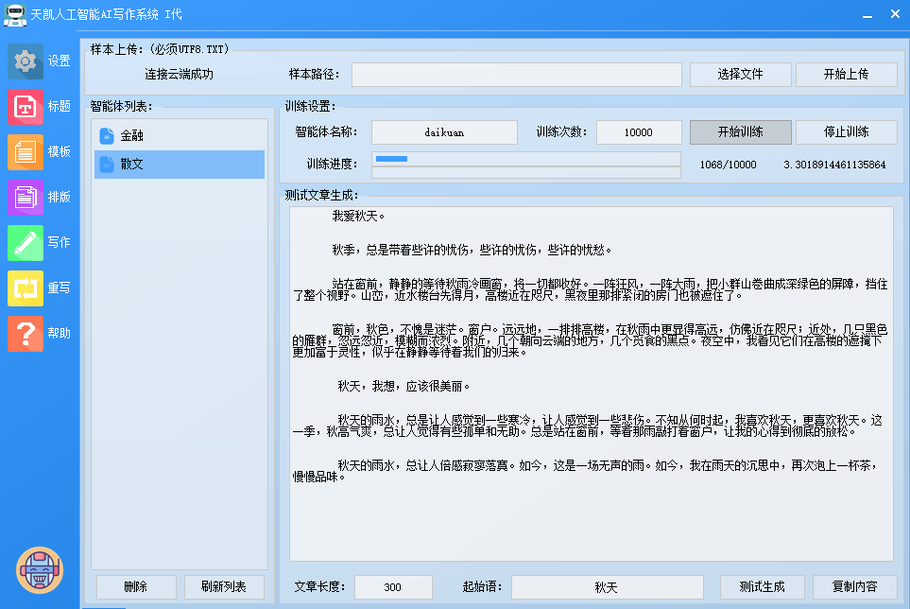This screenshot has width=910, height=609.
Task: Open the 写作 pencil icon
Action: [26, 242]
